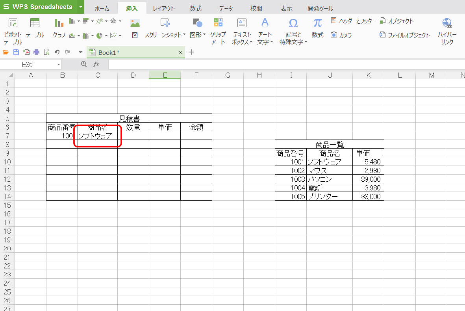Open 記号と特殊文字 symbols
Viewport: 465px width, 311px height.
point(293,31)
